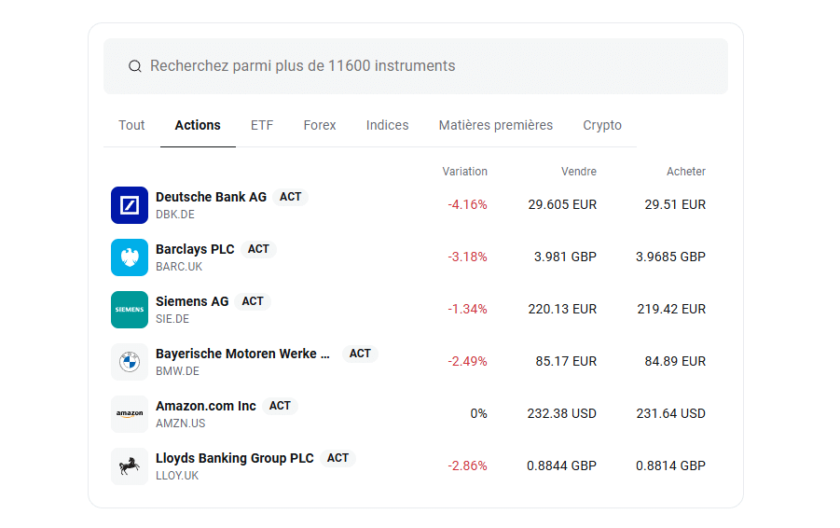Click the Deutsche Bank logo icon
The image size is (840, 528).
(x=130, y=205)
